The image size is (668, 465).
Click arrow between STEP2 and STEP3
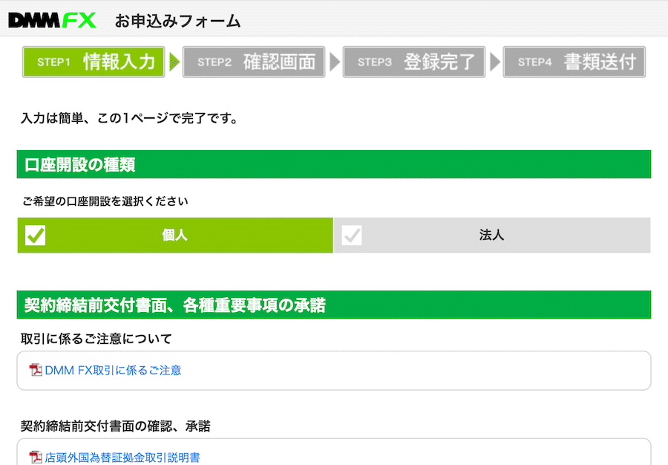(335, 62)
